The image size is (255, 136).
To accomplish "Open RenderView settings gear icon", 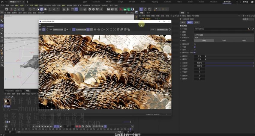I will click(x=169, y=29).
